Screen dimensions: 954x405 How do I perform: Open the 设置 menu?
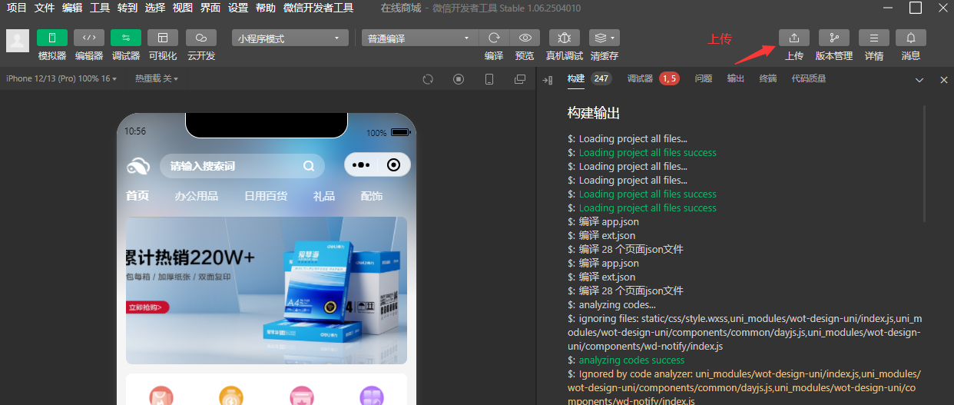click(238, 8)
